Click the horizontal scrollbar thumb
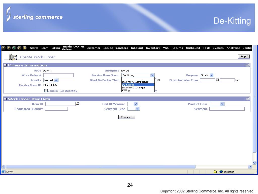 101,167
